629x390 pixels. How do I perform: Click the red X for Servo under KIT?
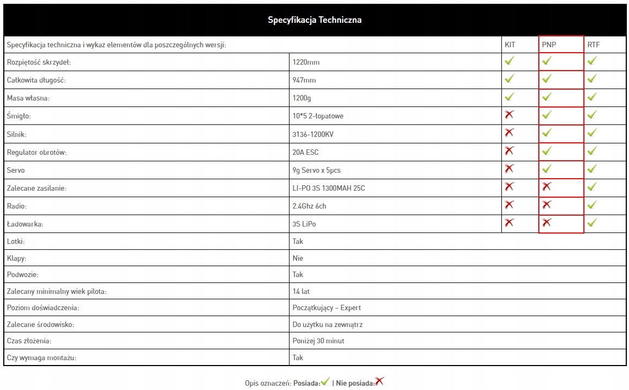(509, 168)
